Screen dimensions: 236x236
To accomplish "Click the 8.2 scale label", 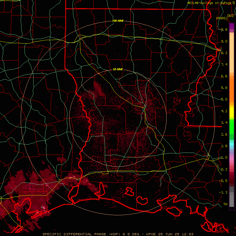I will [224, 53].
